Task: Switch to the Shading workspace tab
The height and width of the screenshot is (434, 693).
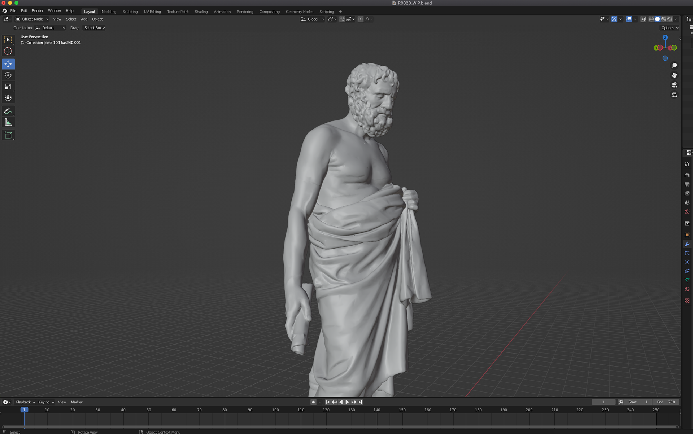Action: tap(201, 12)
